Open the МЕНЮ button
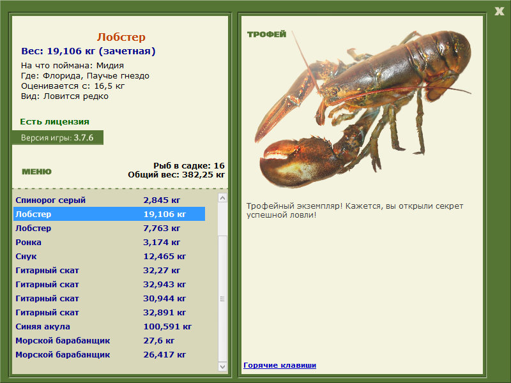Image resolution: width=511 pixels, height=383 pixels. 36,172
